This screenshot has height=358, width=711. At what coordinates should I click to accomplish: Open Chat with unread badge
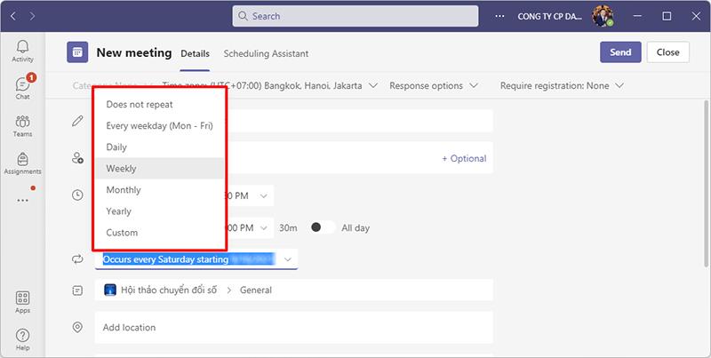click(23, 87)
